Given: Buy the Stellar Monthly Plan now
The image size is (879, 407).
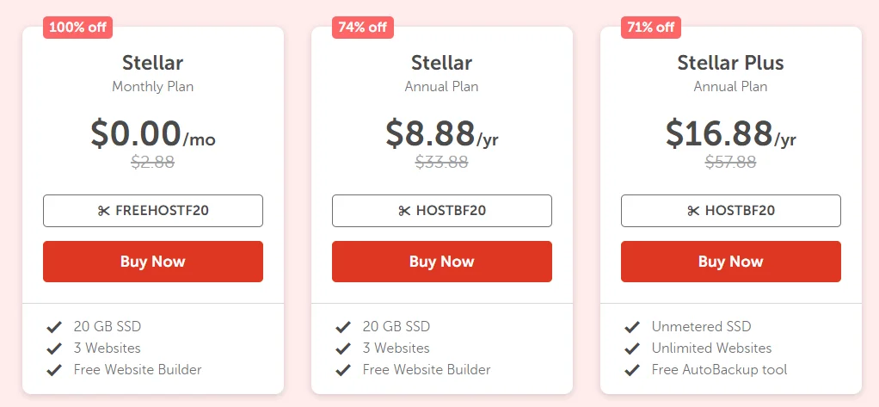Looking at the screenshot, I should click(x=153, y=262).
